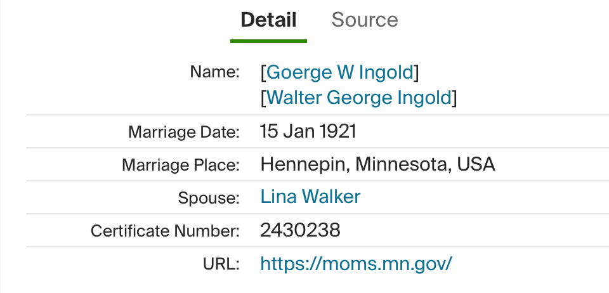Click the Name field label
Screen dimensions: 609x293
[x=214, y=72]
